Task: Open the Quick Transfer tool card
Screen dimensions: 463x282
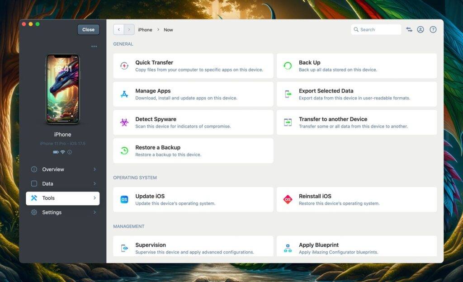Action: click(x=193, y=66)
